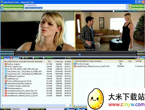Click the icon beside Final_Fantasy Full_Ending_14 file
This screenshot has height=110, width=145.
(6, 71)
